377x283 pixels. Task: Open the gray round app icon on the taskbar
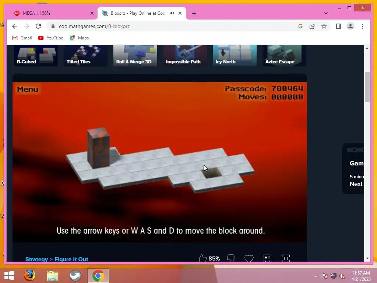75,276
